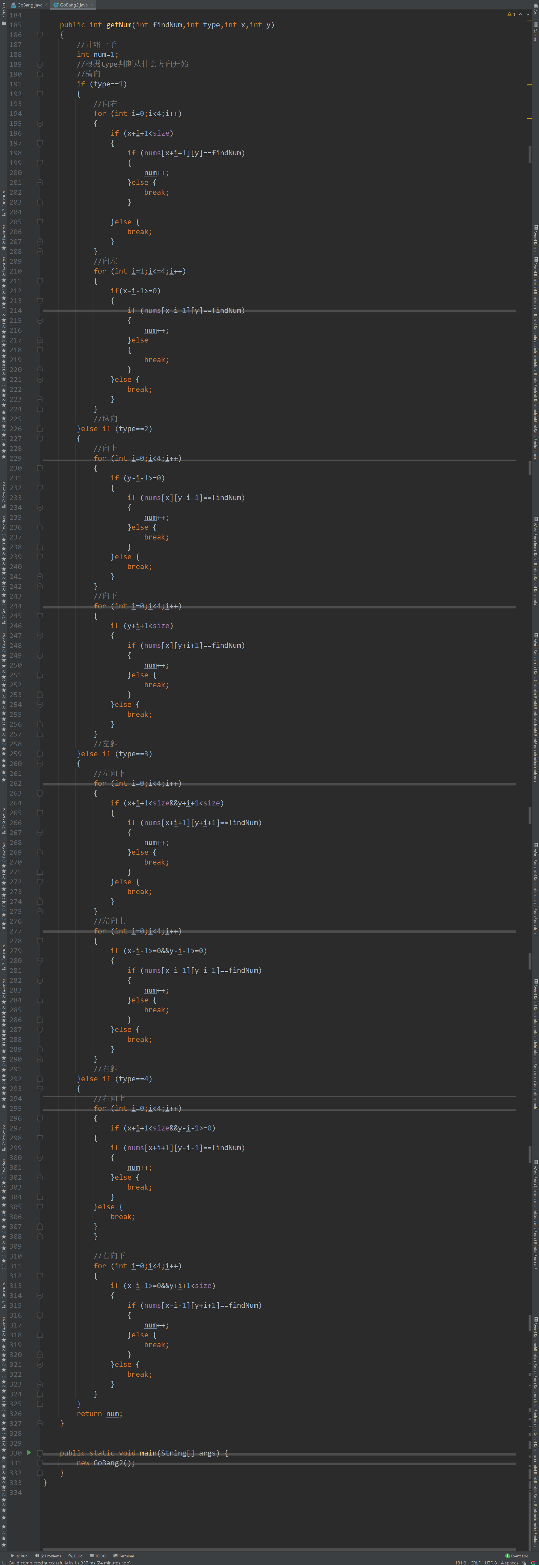539x1565 pixels.
Task: Open the TODO tool window
Action: point(98,1556)
